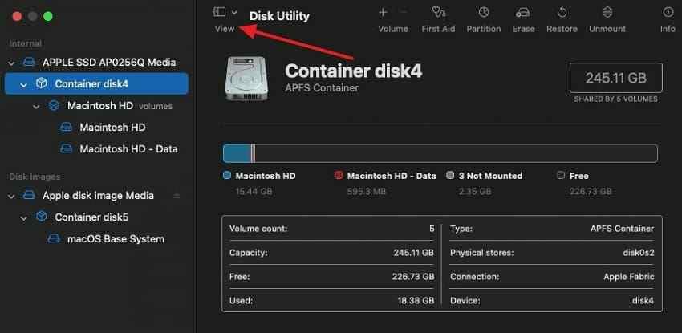The width and height of the screenshot is (682, 333).
Task: Select Macintosh HD - Data volume
Action: pos(128,148)
